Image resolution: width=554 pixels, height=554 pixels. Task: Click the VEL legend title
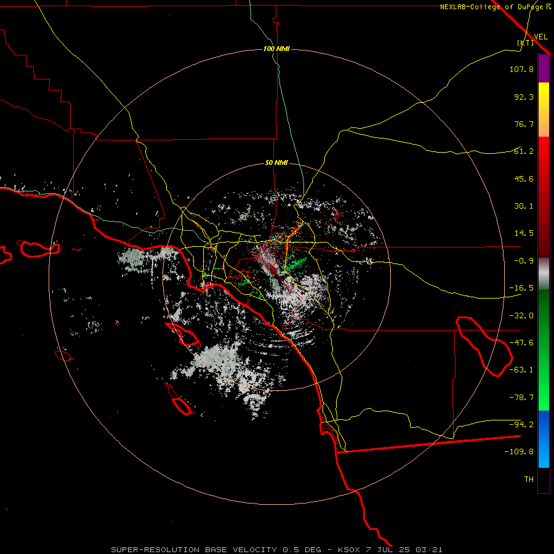[x=540, y=37]
